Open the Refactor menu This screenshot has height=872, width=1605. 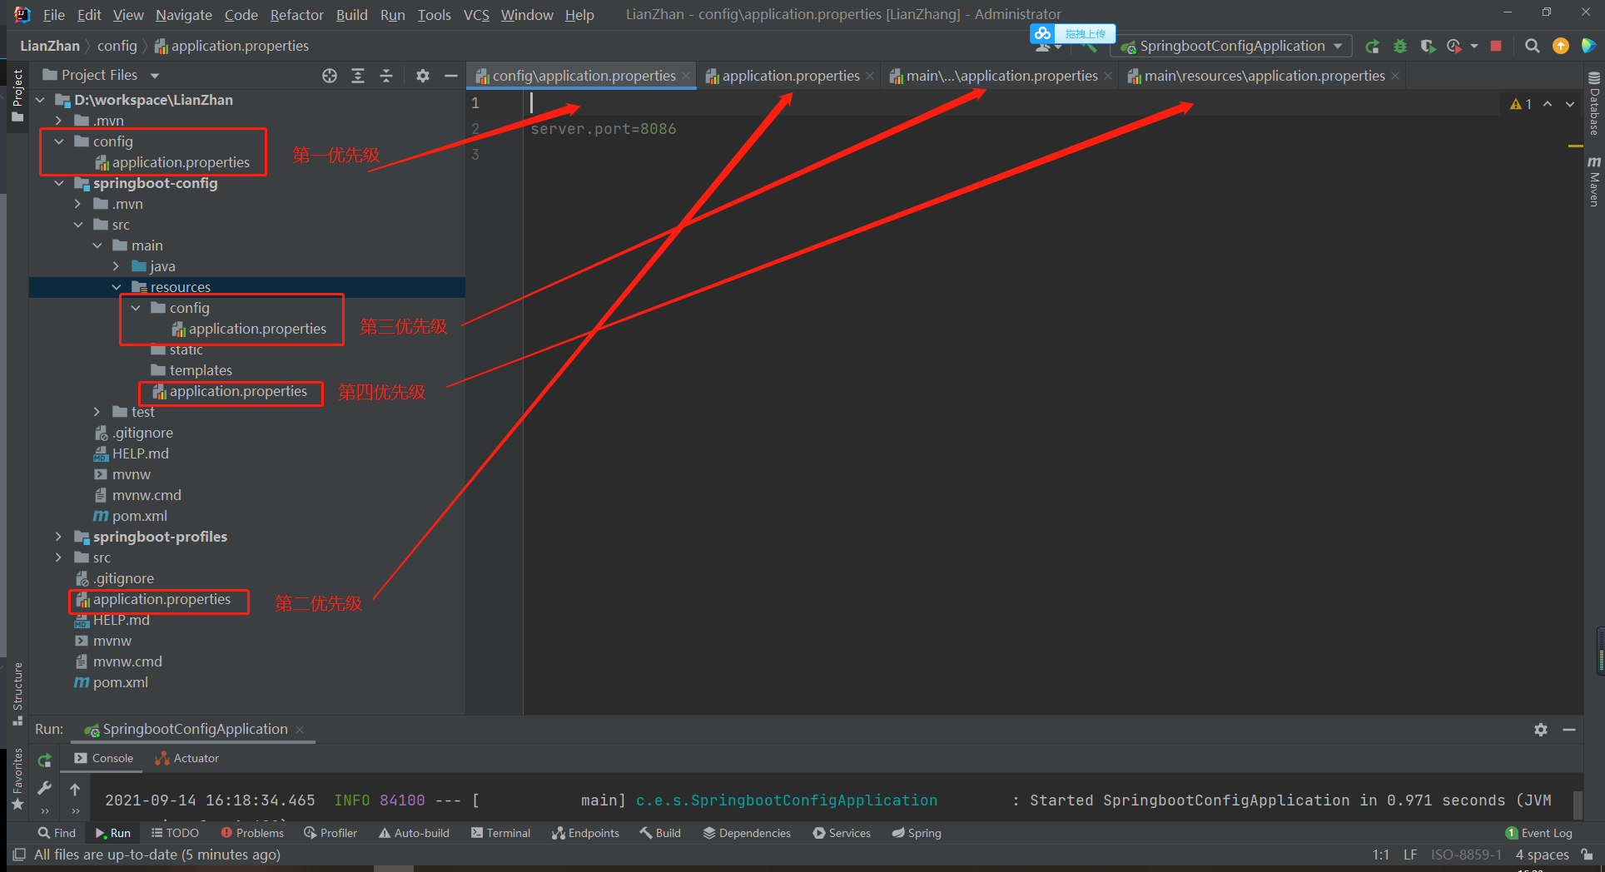pos(296,15)
